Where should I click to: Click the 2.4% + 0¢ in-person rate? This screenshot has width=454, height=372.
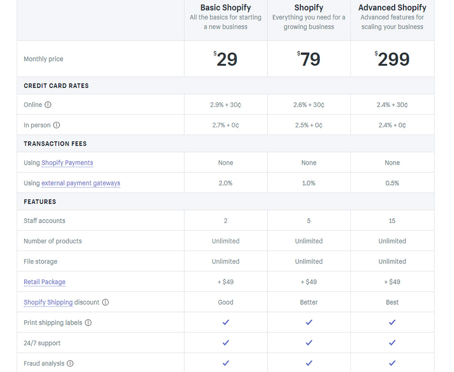392,125
